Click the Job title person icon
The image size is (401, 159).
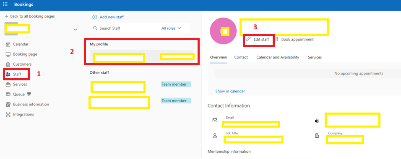click(x=215, y=136)
